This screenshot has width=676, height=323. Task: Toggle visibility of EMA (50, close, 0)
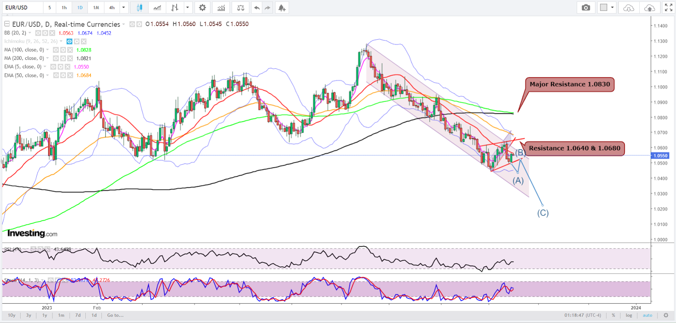point(55,75)
